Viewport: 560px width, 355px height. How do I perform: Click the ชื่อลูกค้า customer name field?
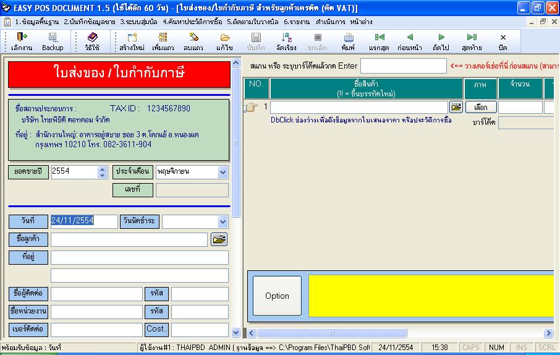pos(129,239)
